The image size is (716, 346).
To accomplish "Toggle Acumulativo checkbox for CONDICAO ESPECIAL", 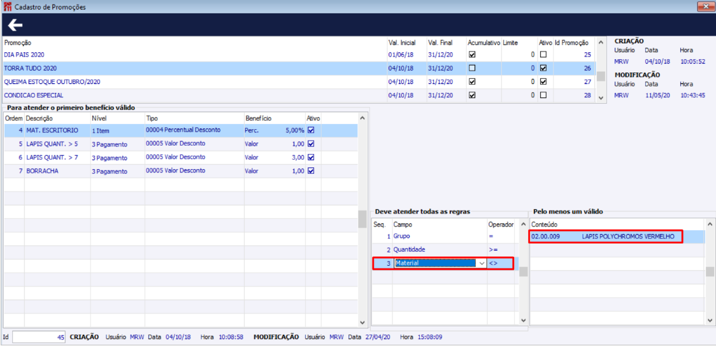I will [x=472, y=95].
